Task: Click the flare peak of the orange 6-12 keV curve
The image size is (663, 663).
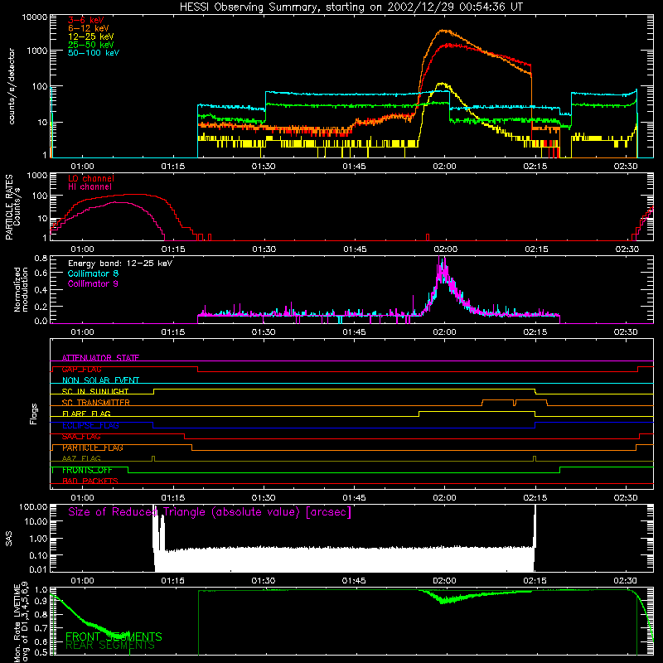Action: coord(443,31)
